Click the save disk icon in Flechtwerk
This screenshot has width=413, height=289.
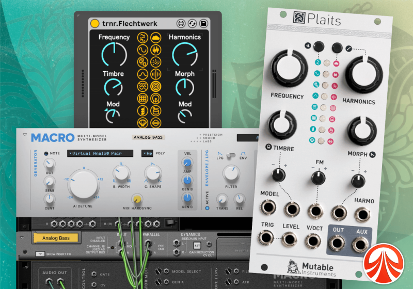(x=204, y=24)
